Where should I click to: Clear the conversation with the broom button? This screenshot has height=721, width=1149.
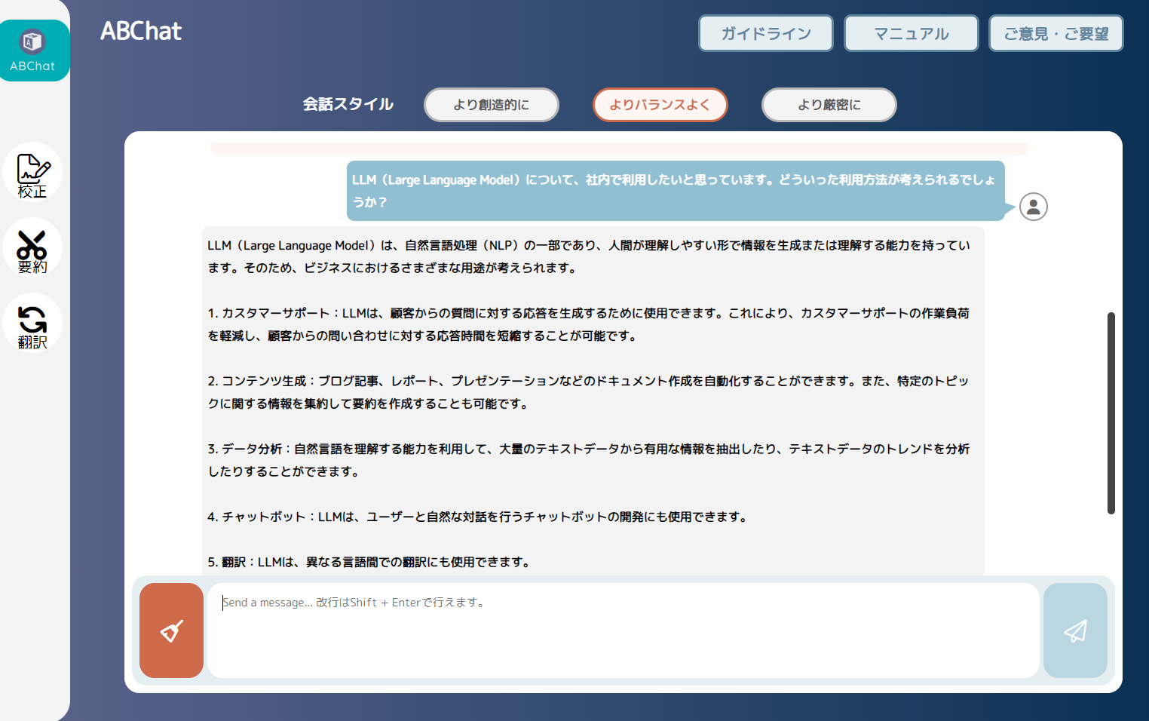click(x=171, y=630)
